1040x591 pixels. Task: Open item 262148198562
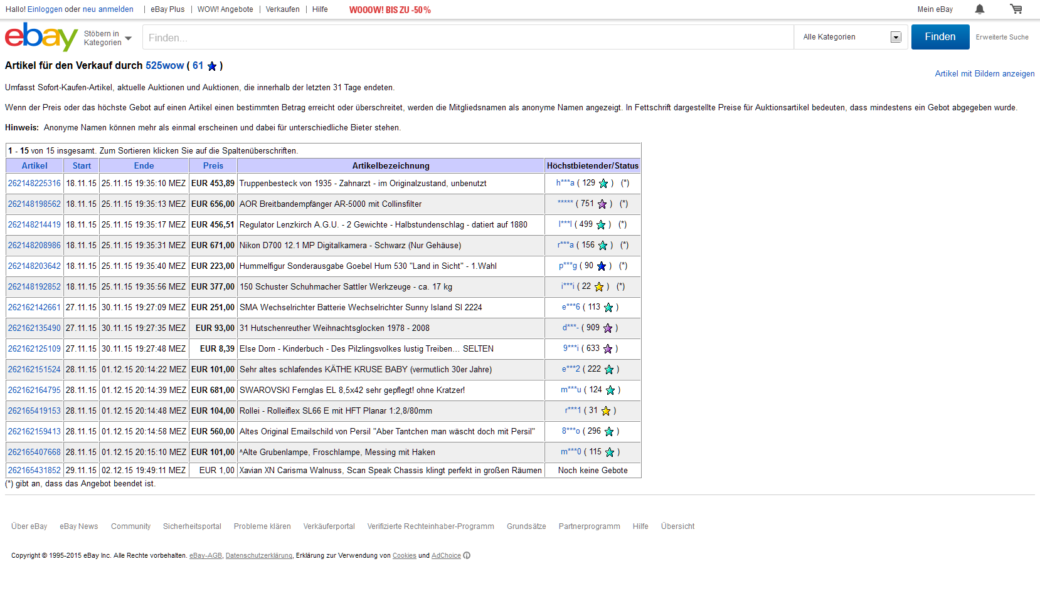34,204
